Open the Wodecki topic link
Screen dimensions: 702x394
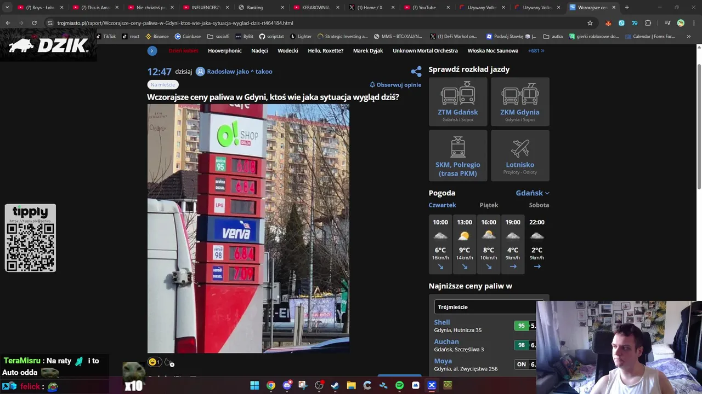coord(288,51)
